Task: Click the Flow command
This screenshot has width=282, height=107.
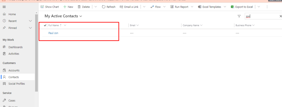Action: pyautogui.click(x=156, y=7)
